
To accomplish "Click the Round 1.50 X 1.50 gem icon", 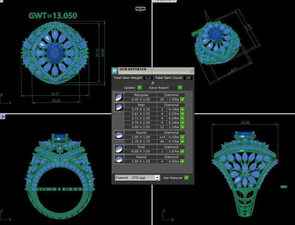I will [x=119, y=159].
